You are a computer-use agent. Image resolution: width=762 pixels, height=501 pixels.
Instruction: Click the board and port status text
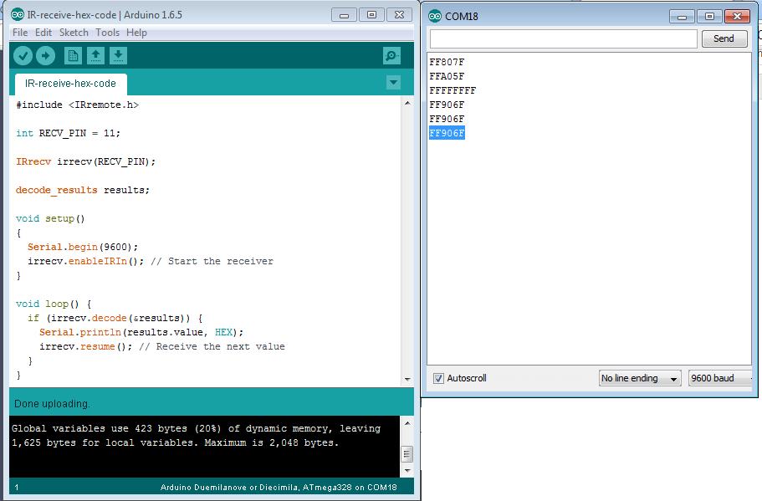279,488
